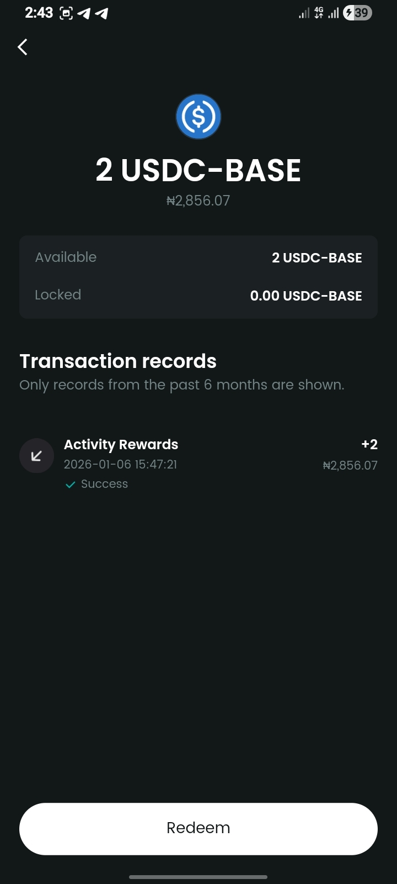Tap the Locked label in balance card
397x884 pixels.
pyautogui.click(x=58, y=295)
